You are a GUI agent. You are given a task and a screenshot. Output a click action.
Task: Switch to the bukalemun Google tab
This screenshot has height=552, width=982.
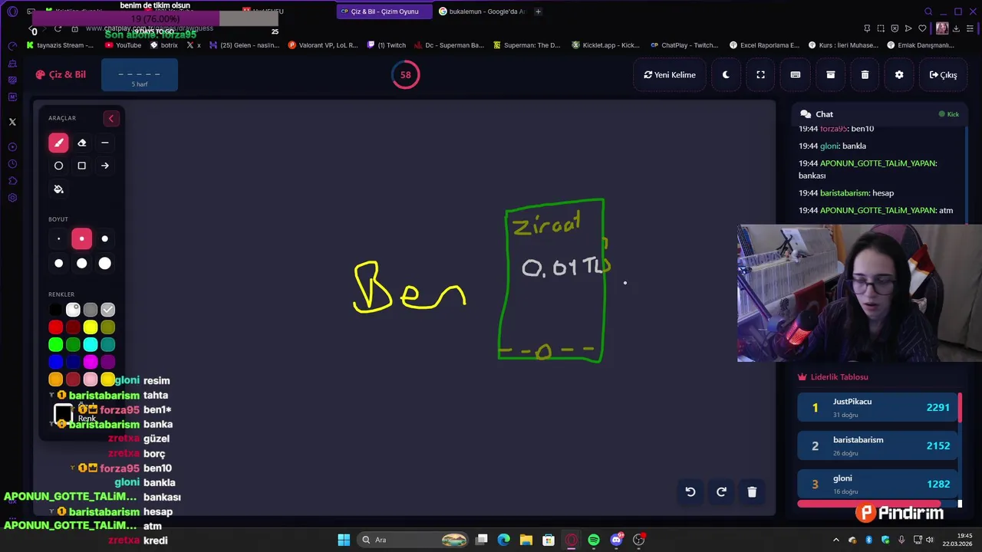point(481,11)
